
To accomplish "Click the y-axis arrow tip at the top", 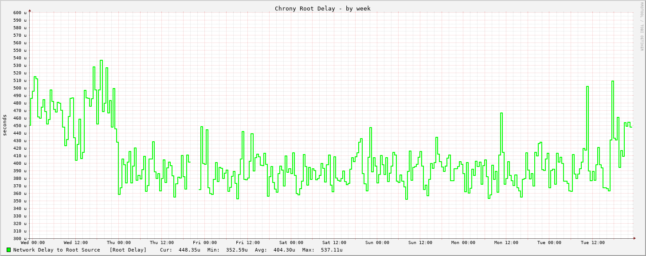I will pyautogui.click(x=30, y=10).
